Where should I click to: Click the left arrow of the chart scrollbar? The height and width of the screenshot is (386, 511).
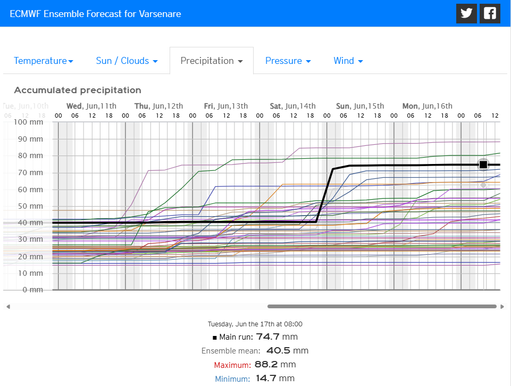(x=8, y=307)
